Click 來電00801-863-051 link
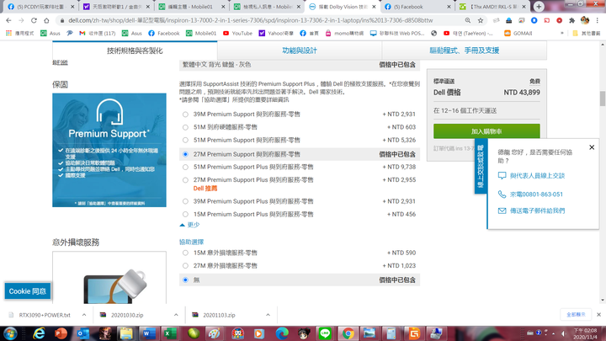Image resolution: width=606 pixels, height=341 pixels. 536,194
